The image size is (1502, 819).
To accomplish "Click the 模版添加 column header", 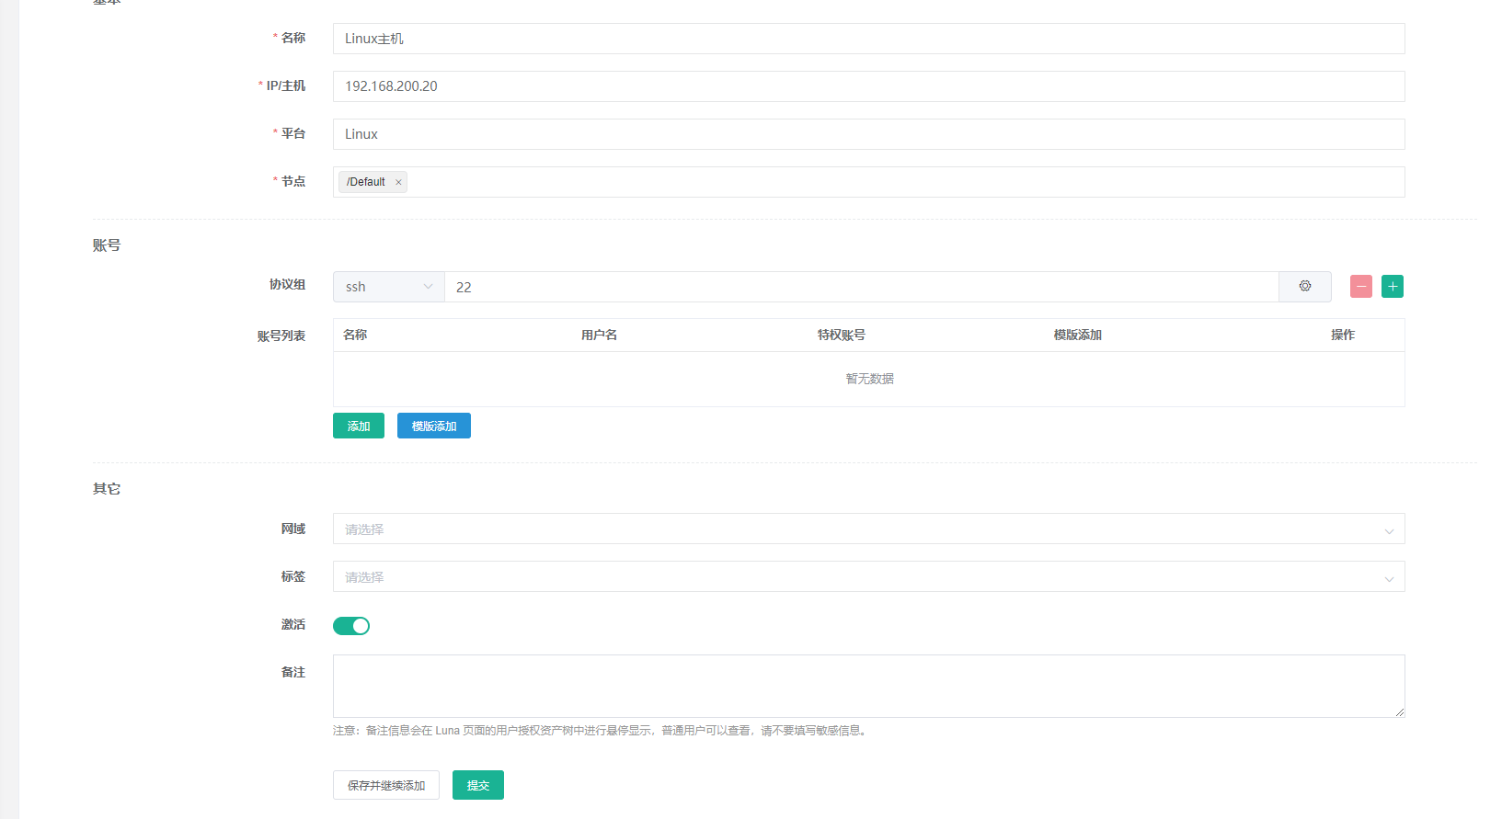I will (x=1078, y=335).
